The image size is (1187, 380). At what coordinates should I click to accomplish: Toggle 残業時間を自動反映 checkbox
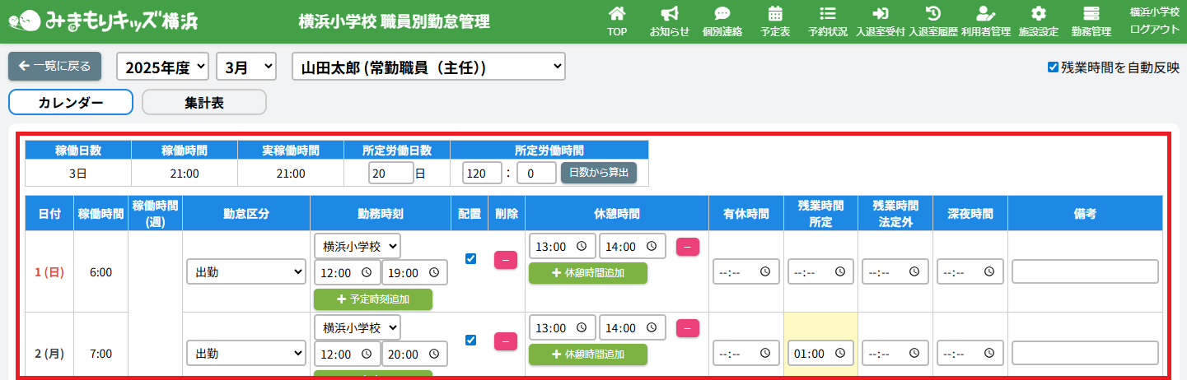pos(1053,67)
